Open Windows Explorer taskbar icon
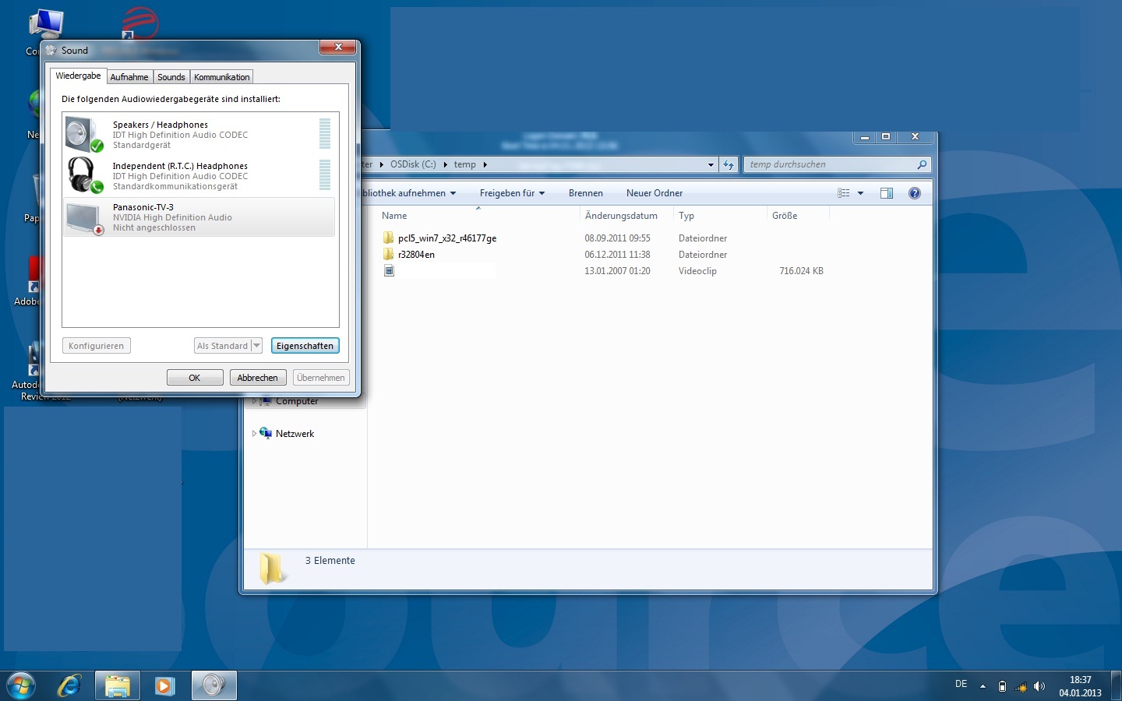1122x701 pixels. [x=118, y=686]
